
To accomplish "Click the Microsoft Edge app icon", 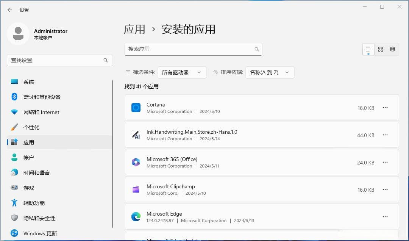I will tap(136, 217).
